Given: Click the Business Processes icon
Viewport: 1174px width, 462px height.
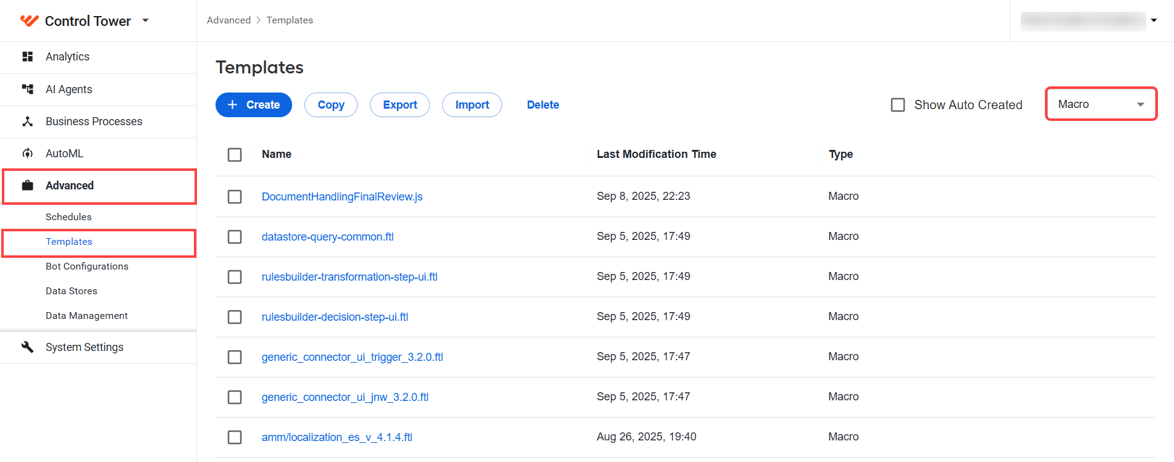Looking at the screenshot, I should point(27,122).
